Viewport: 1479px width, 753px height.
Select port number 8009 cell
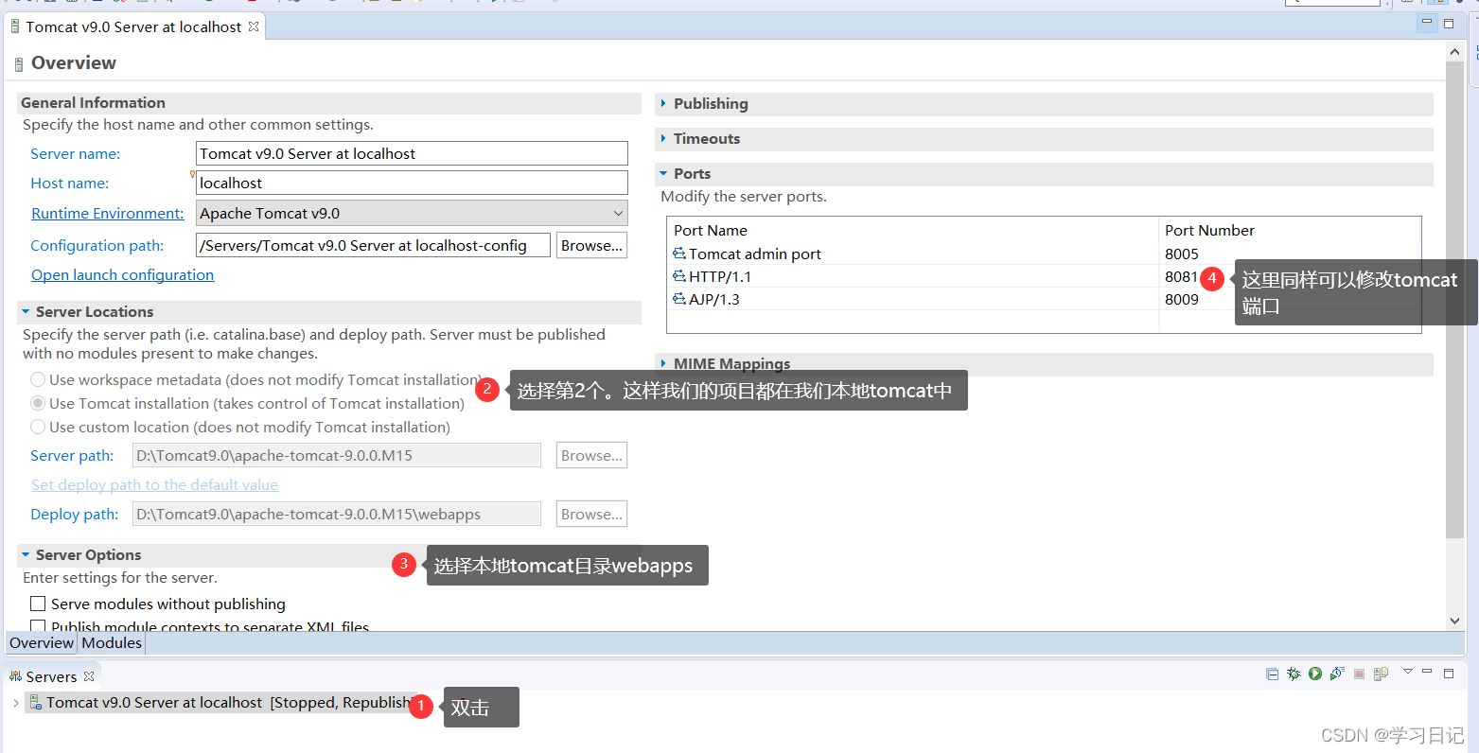pos(1182,299)
